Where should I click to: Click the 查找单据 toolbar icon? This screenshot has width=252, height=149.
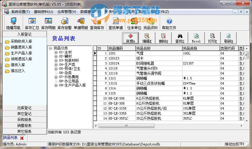pyautogui.click(x=116, y=23)
